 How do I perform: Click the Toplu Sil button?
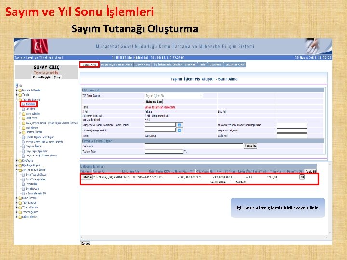coord(310,171)
